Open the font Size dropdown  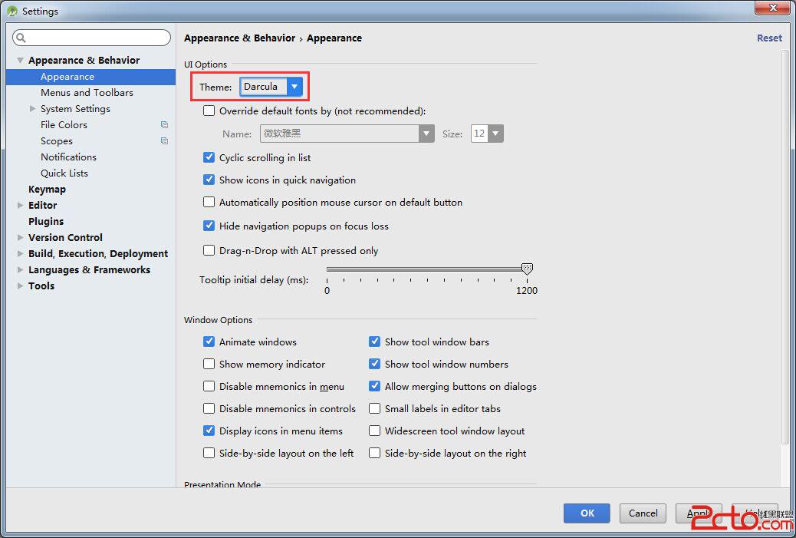[x=487, y=134]
